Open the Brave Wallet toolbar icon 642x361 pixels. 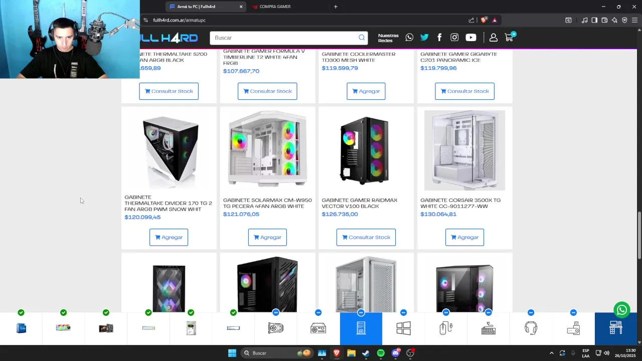coord(604,20)
